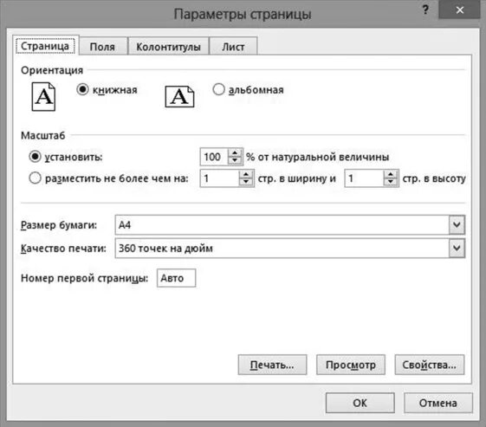The height and width of the screenshot is (427, 486).
Task: Click the portrait orientation page icon
Action: pos(43,96)
